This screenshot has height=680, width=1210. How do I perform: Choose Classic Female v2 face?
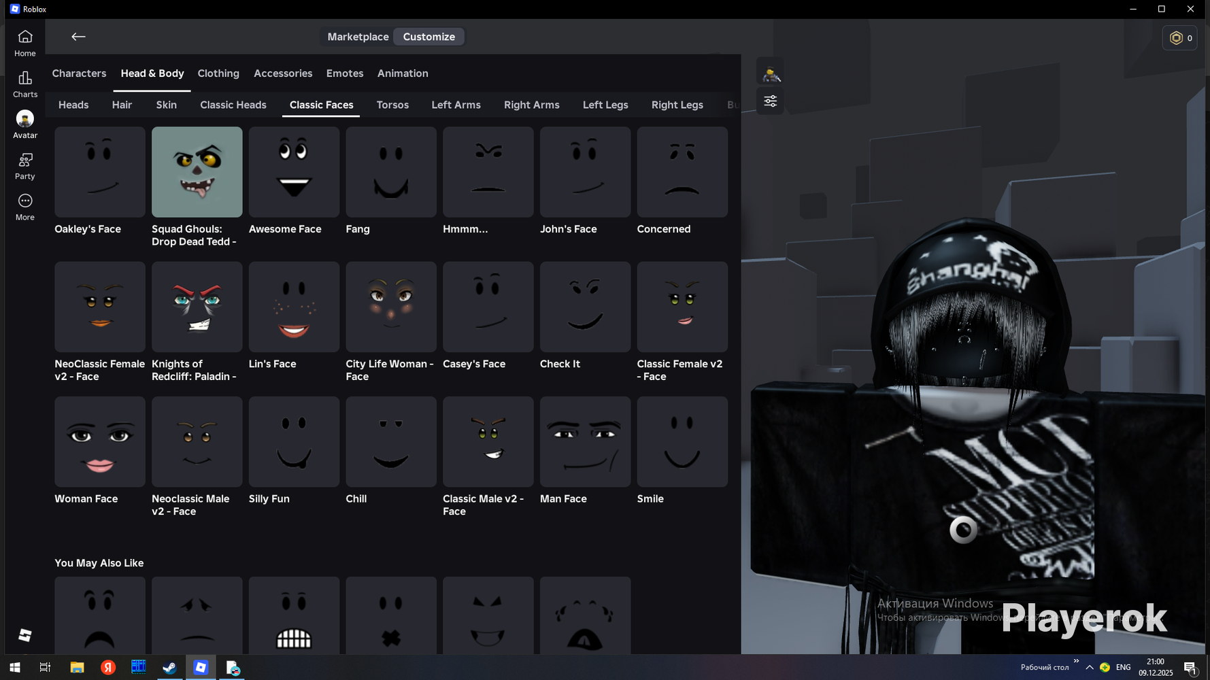click(x=682, y=307)
